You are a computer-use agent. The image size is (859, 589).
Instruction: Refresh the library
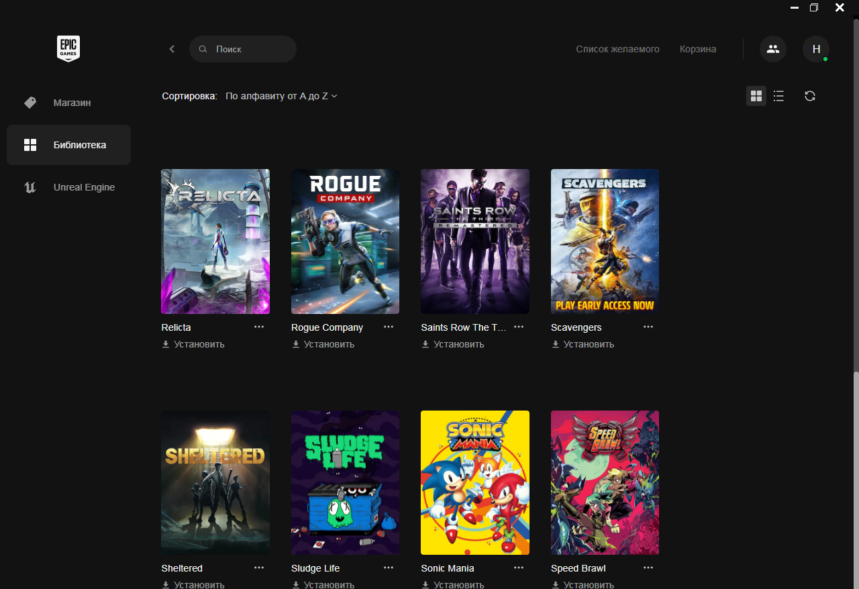pos(810,96)
